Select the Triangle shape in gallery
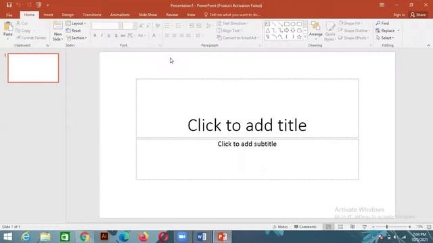 [268, 30]
